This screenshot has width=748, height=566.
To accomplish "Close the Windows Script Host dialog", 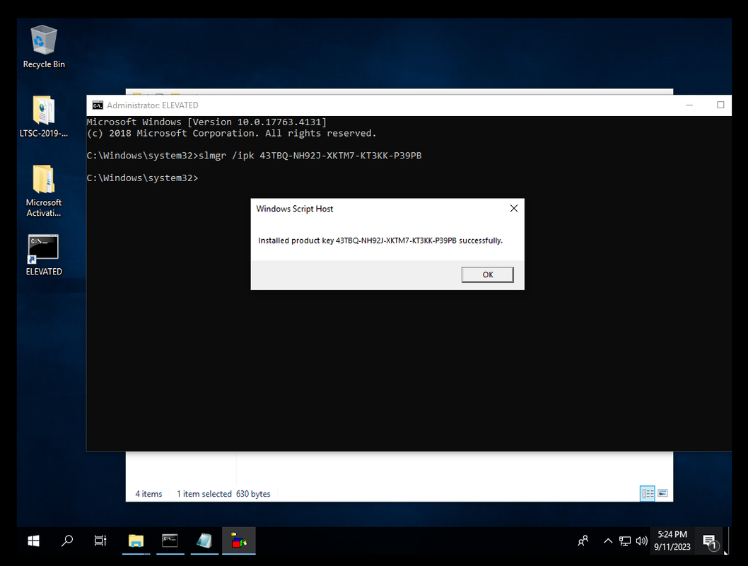I will (513, 209).
